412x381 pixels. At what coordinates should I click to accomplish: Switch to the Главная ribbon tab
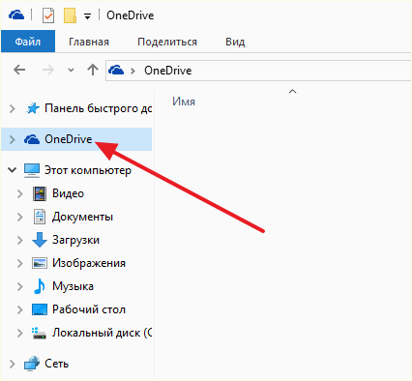point(89,42)
